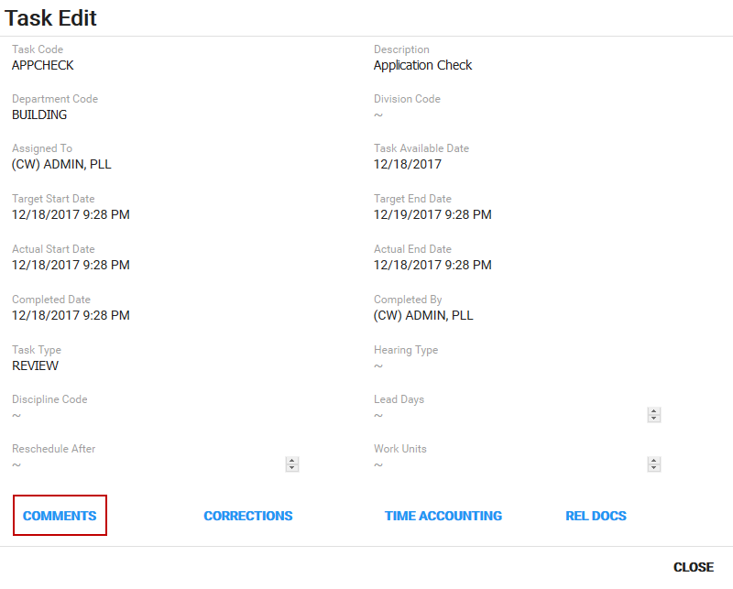The width and height of the screenshot is (733, 589).
Task: Increase Work Units with up arrow
Action: pos(653,461)
